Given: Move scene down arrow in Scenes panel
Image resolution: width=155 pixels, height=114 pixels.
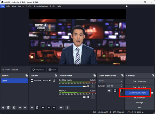Looking at the screenshot, I should pyautogui.click(x=25, y=108).
